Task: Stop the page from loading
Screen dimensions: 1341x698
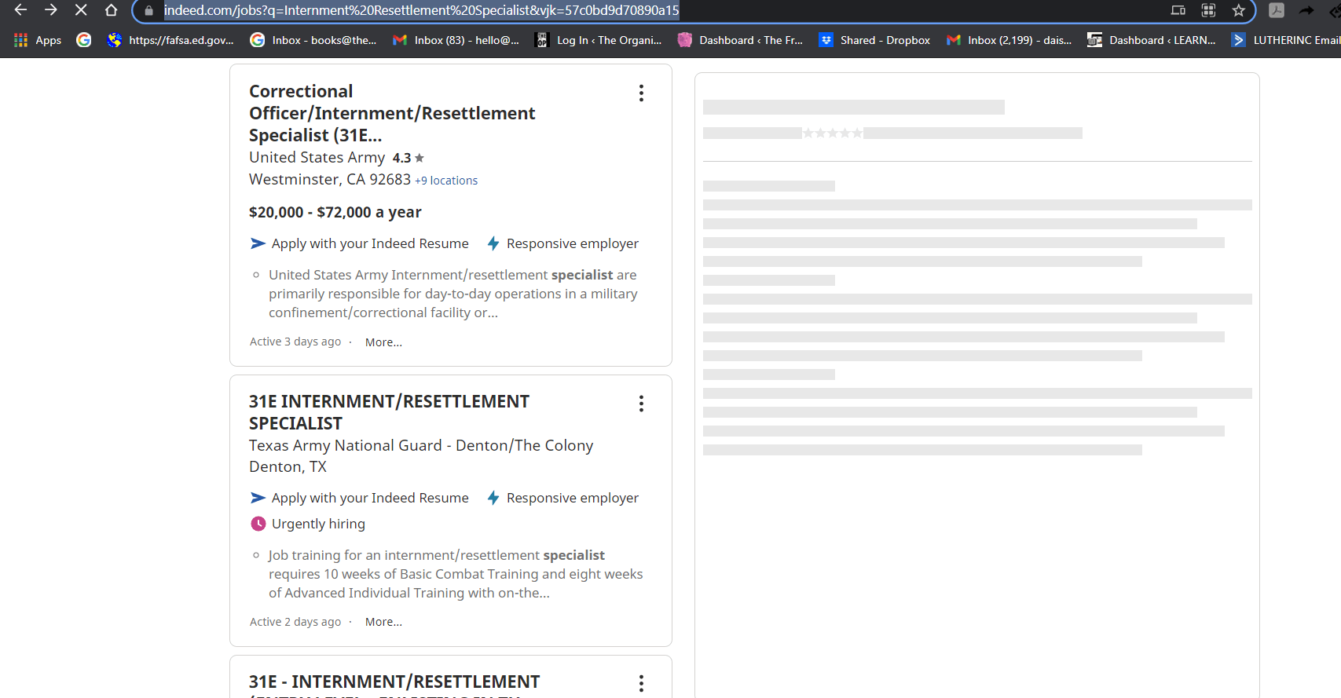Action: pos(81,10)
